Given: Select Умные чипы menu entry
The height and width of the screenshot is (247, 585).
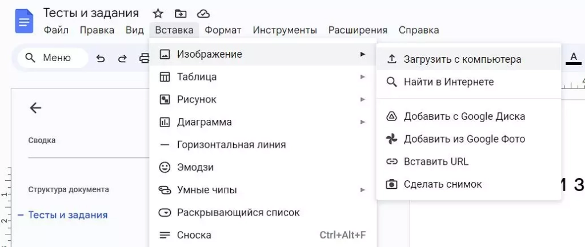Looking at the screenshot, I should (x=263, y=190).
